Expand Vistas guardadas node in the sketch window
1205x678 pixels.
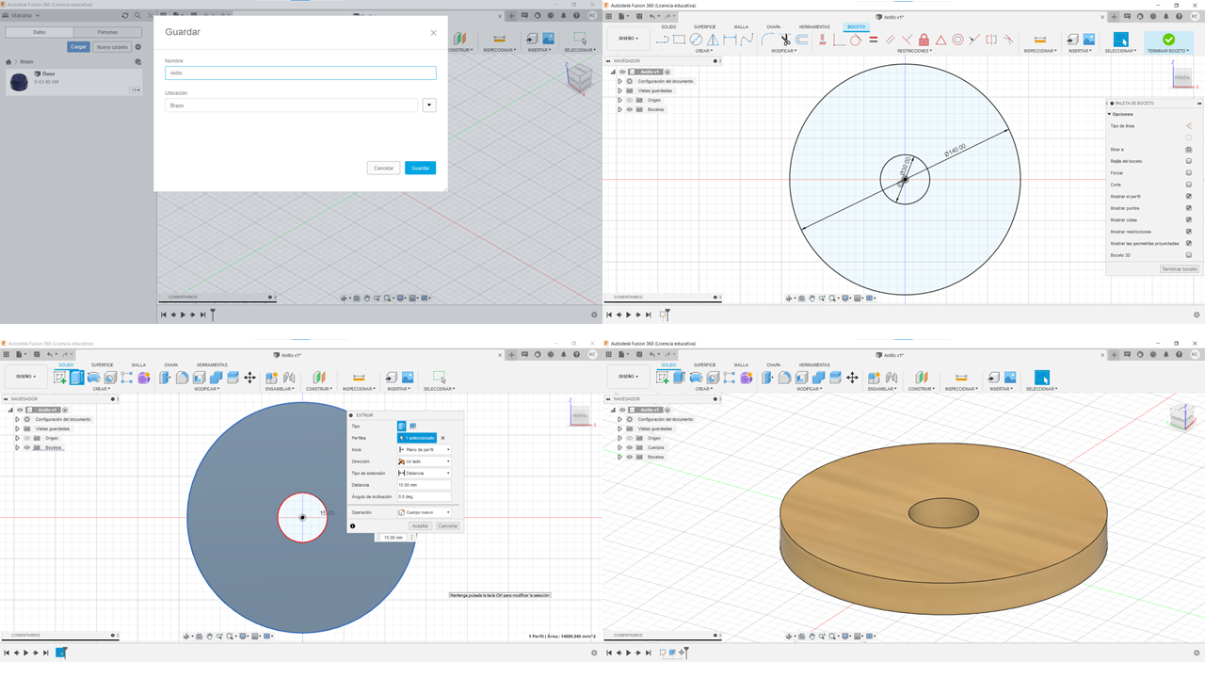[x=619, y=90]
